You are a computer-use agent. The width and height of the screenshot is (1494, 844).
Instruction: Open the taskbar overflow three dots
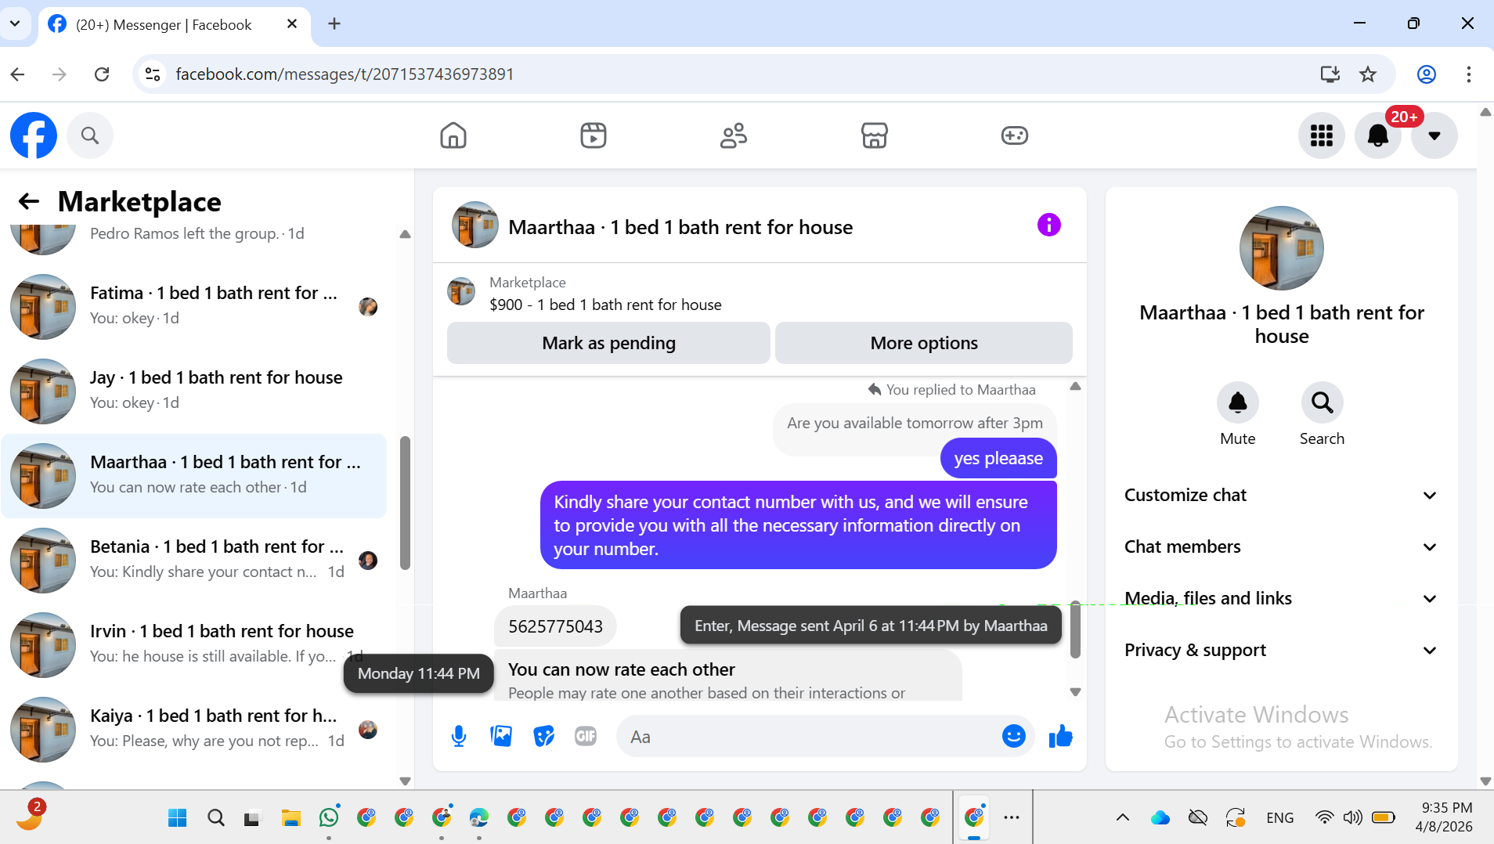(1012, 818)
